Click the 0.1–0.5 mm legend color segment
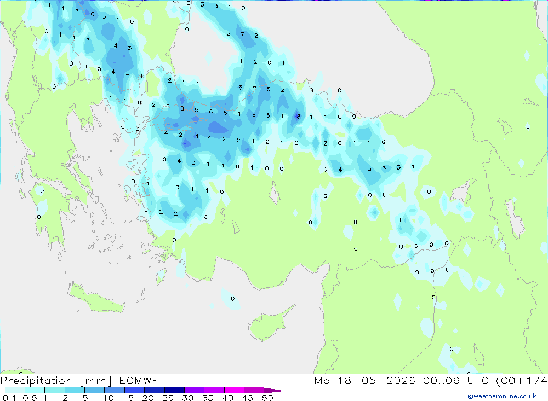Image resolution: width=548 pixels, height=401 pixels. [15, 390]
